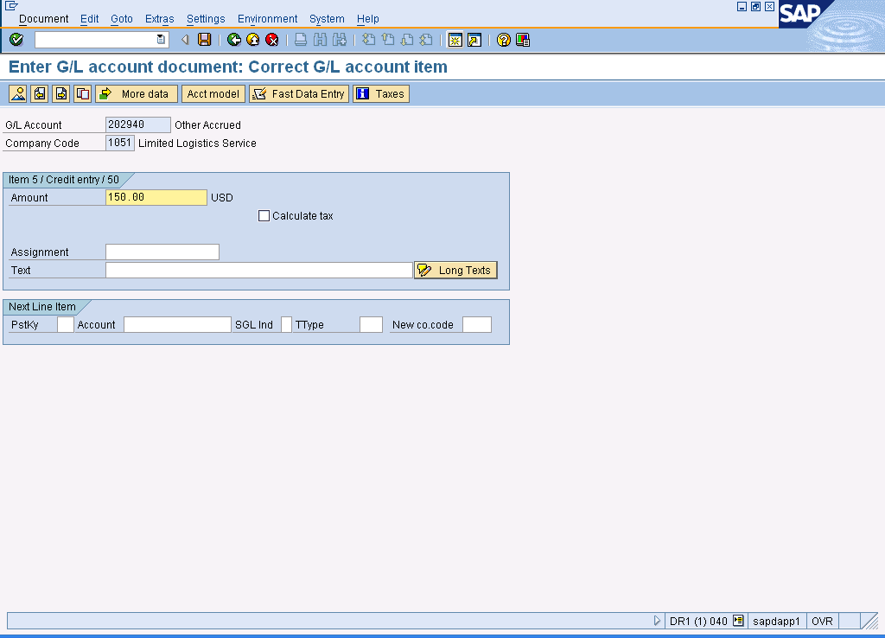Click the SGL Ind input field
Viewport: 885px width, 638px height.
(286, 325)
